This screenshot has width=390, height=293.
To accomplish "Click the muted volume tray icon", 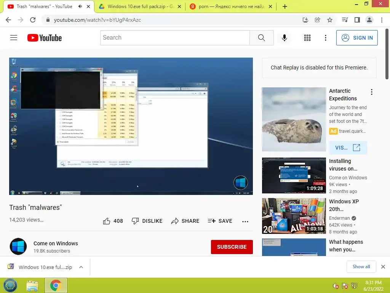I will [x=336, y=286].
